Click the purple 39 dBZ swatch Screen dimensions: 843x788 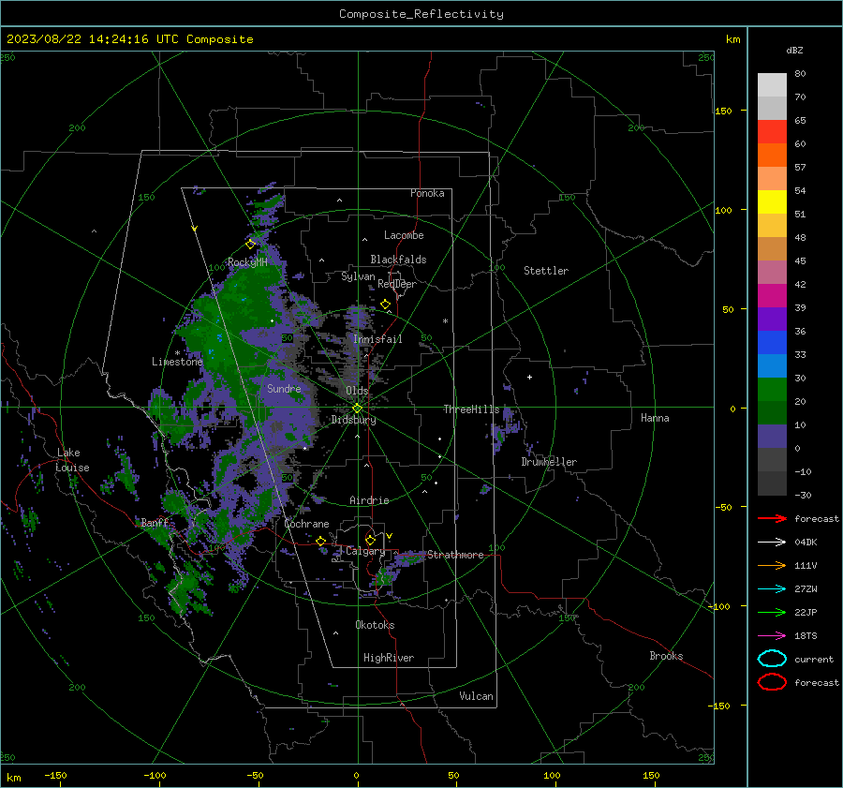click(772, 320)
